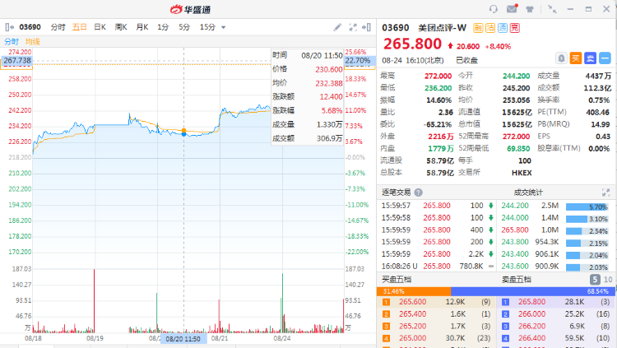Select 5 levels order book depth
Screen dimensions: 617x348
tap(595, 280)
